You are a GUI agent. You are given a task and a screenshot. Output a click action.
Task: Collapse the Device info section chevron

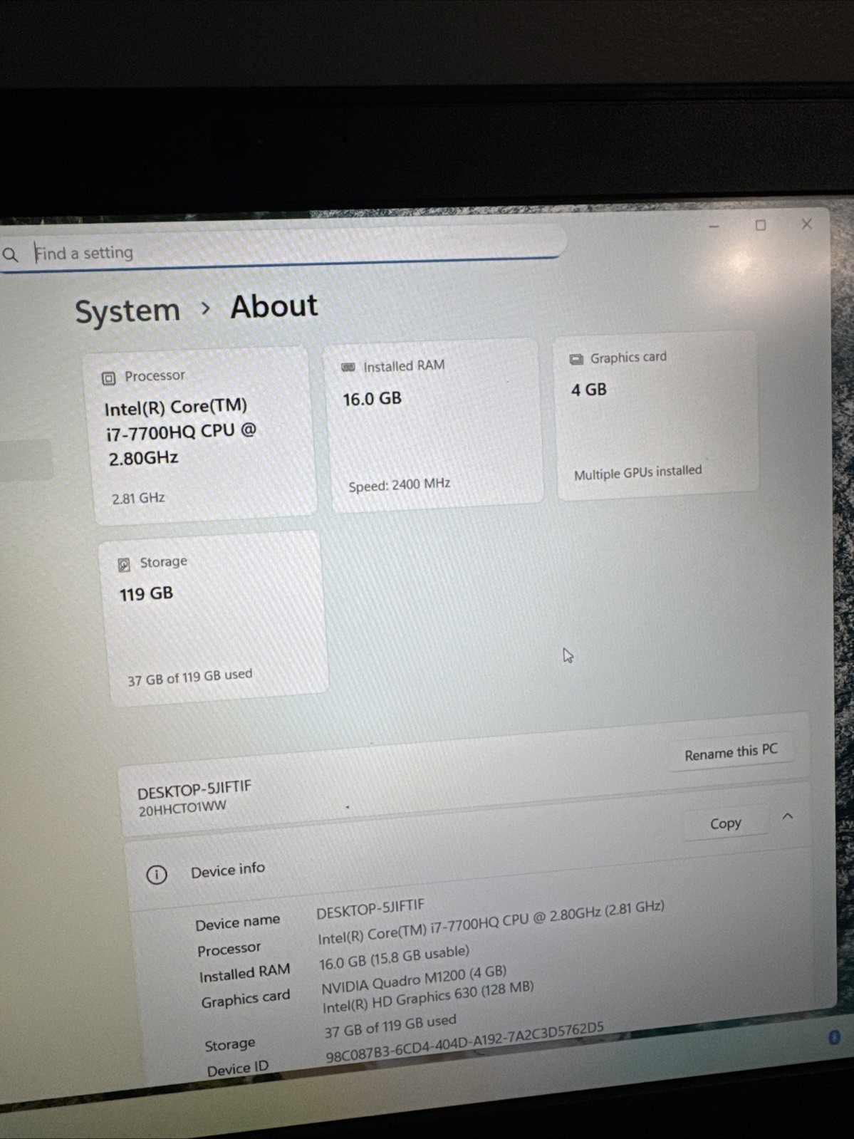(x=788, y=816)
